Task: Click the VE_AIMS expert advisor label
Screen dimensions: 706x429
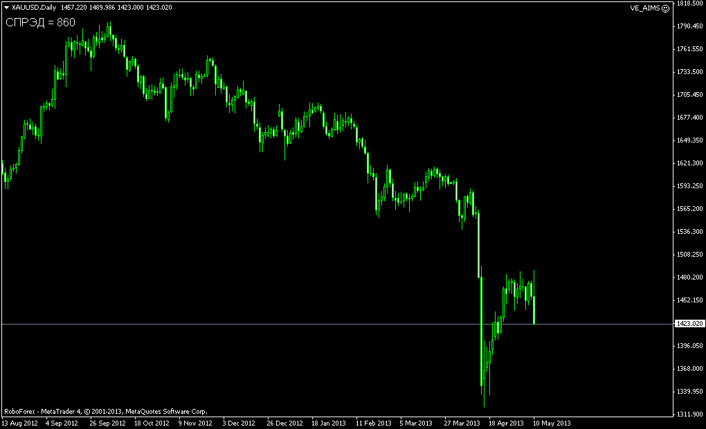Action: tap(645, 8)
